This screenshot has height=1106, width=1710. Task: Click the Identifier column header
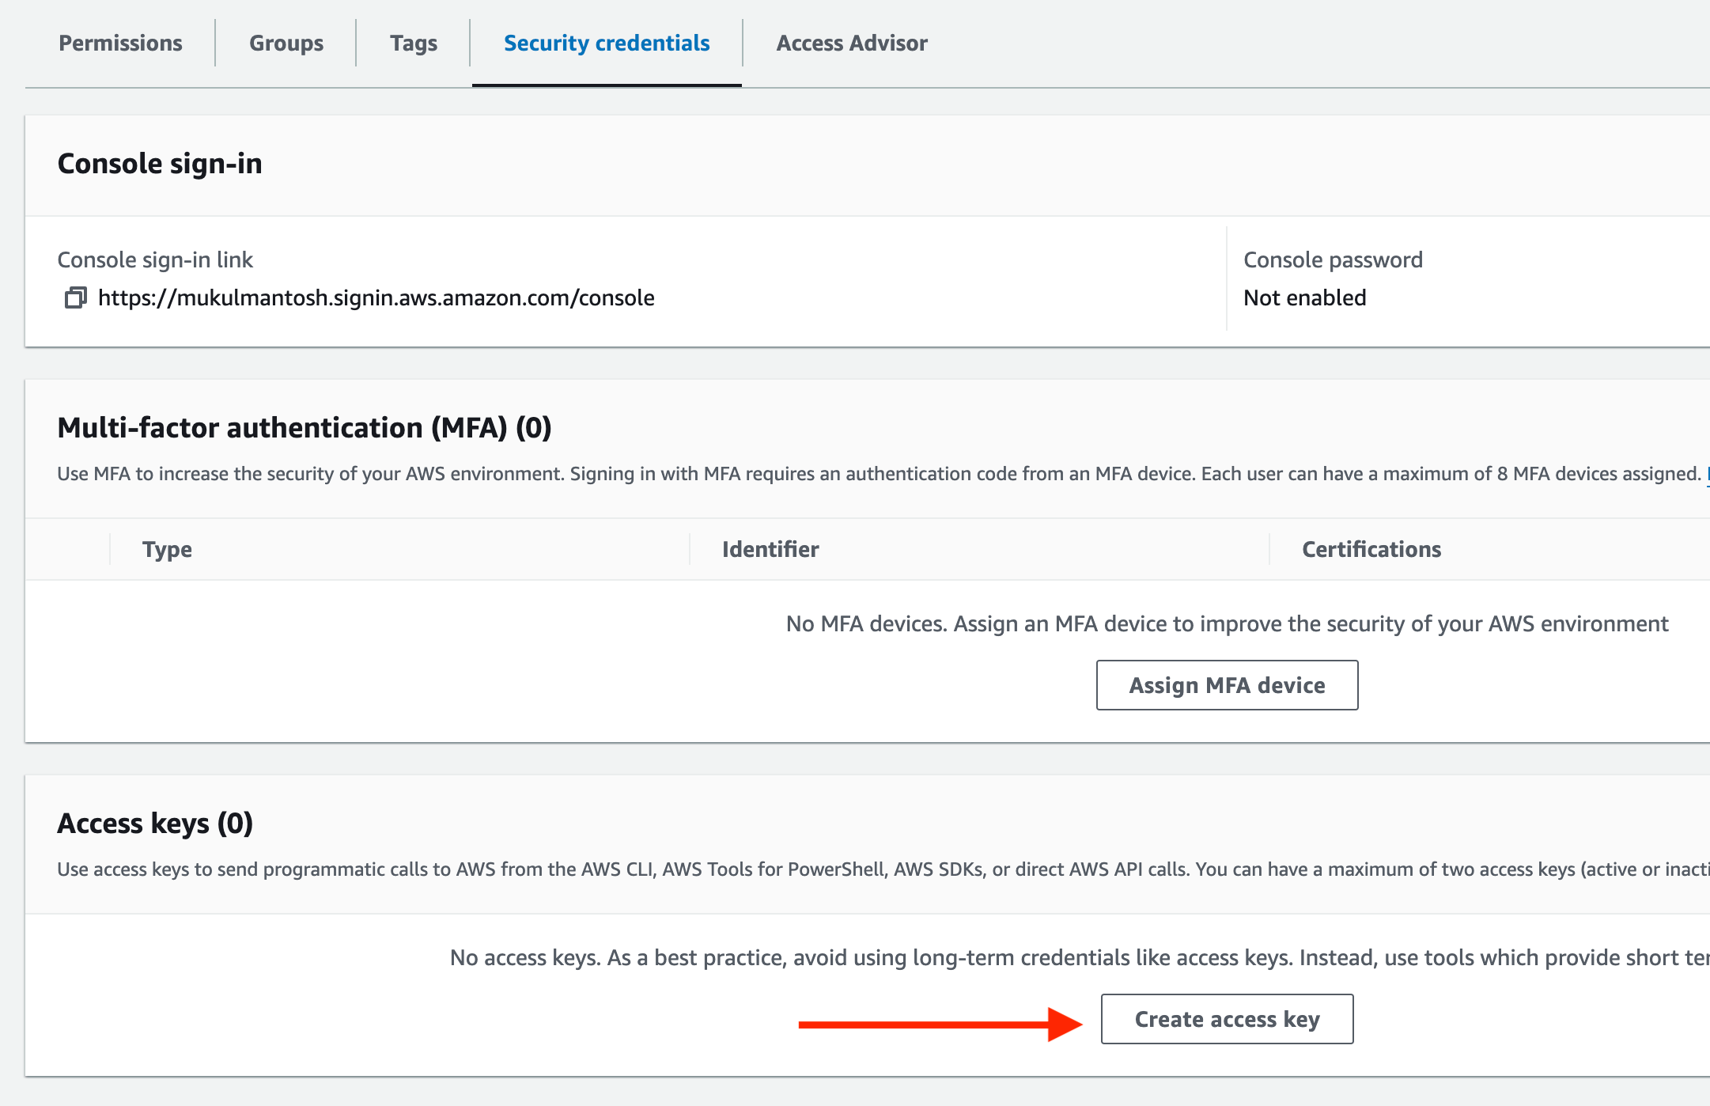pos(770,549)
